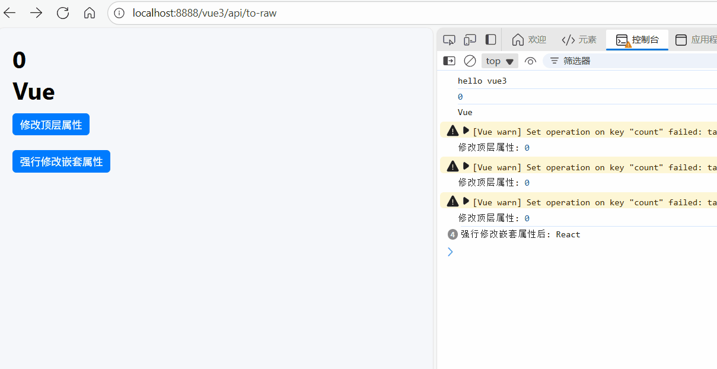
Task: Click the console prompt chevron to type
Action: [x=450, y=252]
